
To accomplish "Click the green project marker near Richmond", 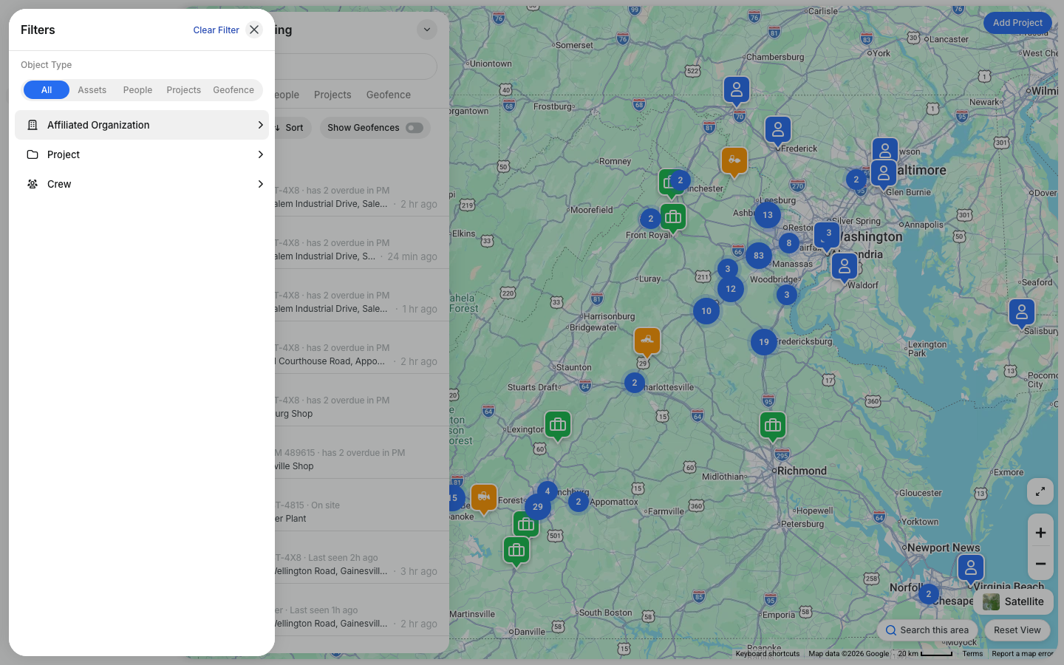I will point(773,426).
